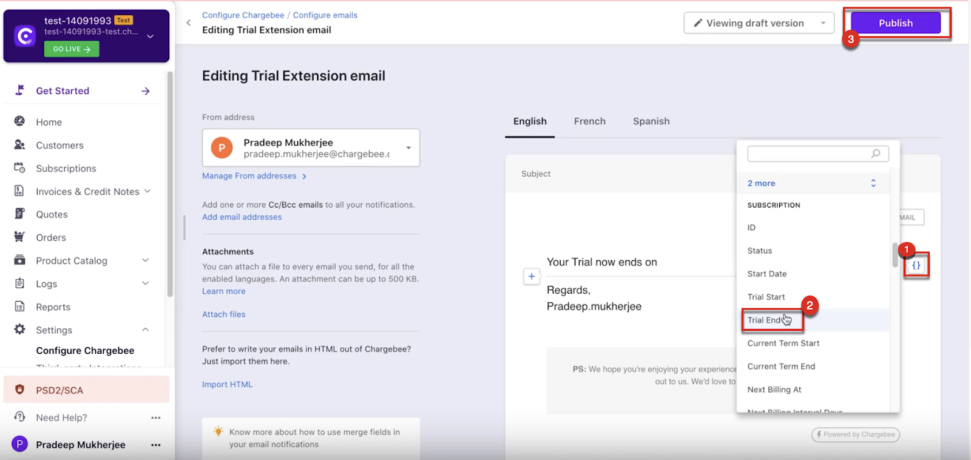Switch to the French language tab

click(589, 121)
